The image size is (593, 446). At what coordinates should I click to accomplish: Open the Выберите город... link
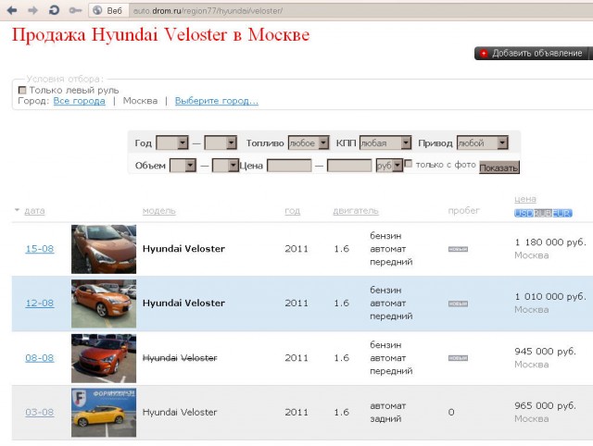click(x=216, y=101)
